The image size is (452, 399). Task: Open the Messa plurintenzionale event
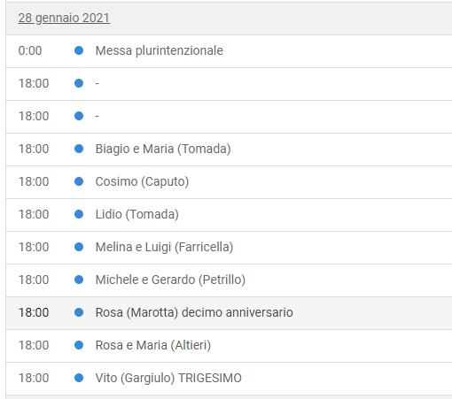(160, 50)
